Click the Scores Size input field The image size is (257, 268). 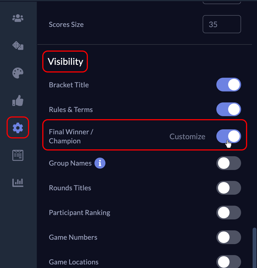pos(222,24)
